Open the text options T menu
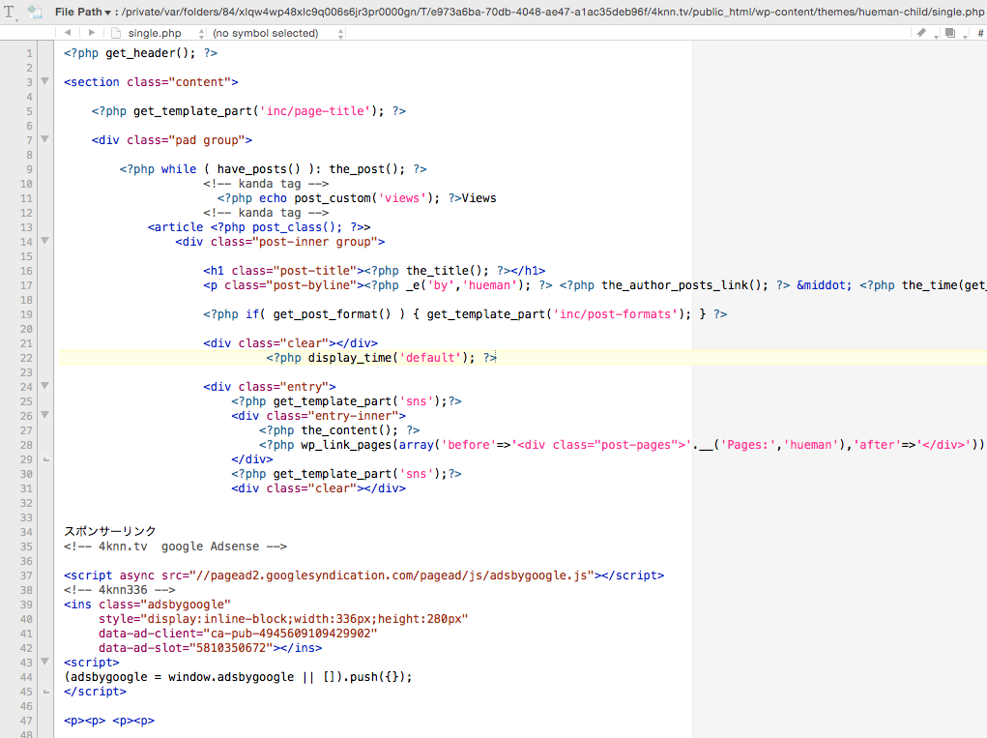Screen dimensions: 987x738 pyautogui.click(x=12, y=12)
